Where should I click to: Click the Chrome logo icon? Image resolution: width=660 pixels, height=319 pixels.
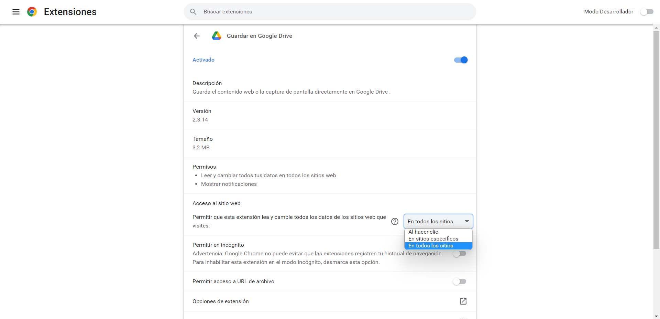point(32,12)
